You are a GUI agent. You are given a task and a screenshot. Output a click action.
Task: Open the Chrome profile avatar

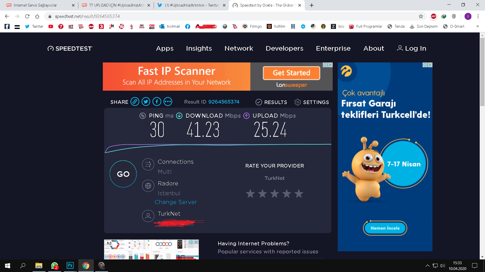[468, 16]
